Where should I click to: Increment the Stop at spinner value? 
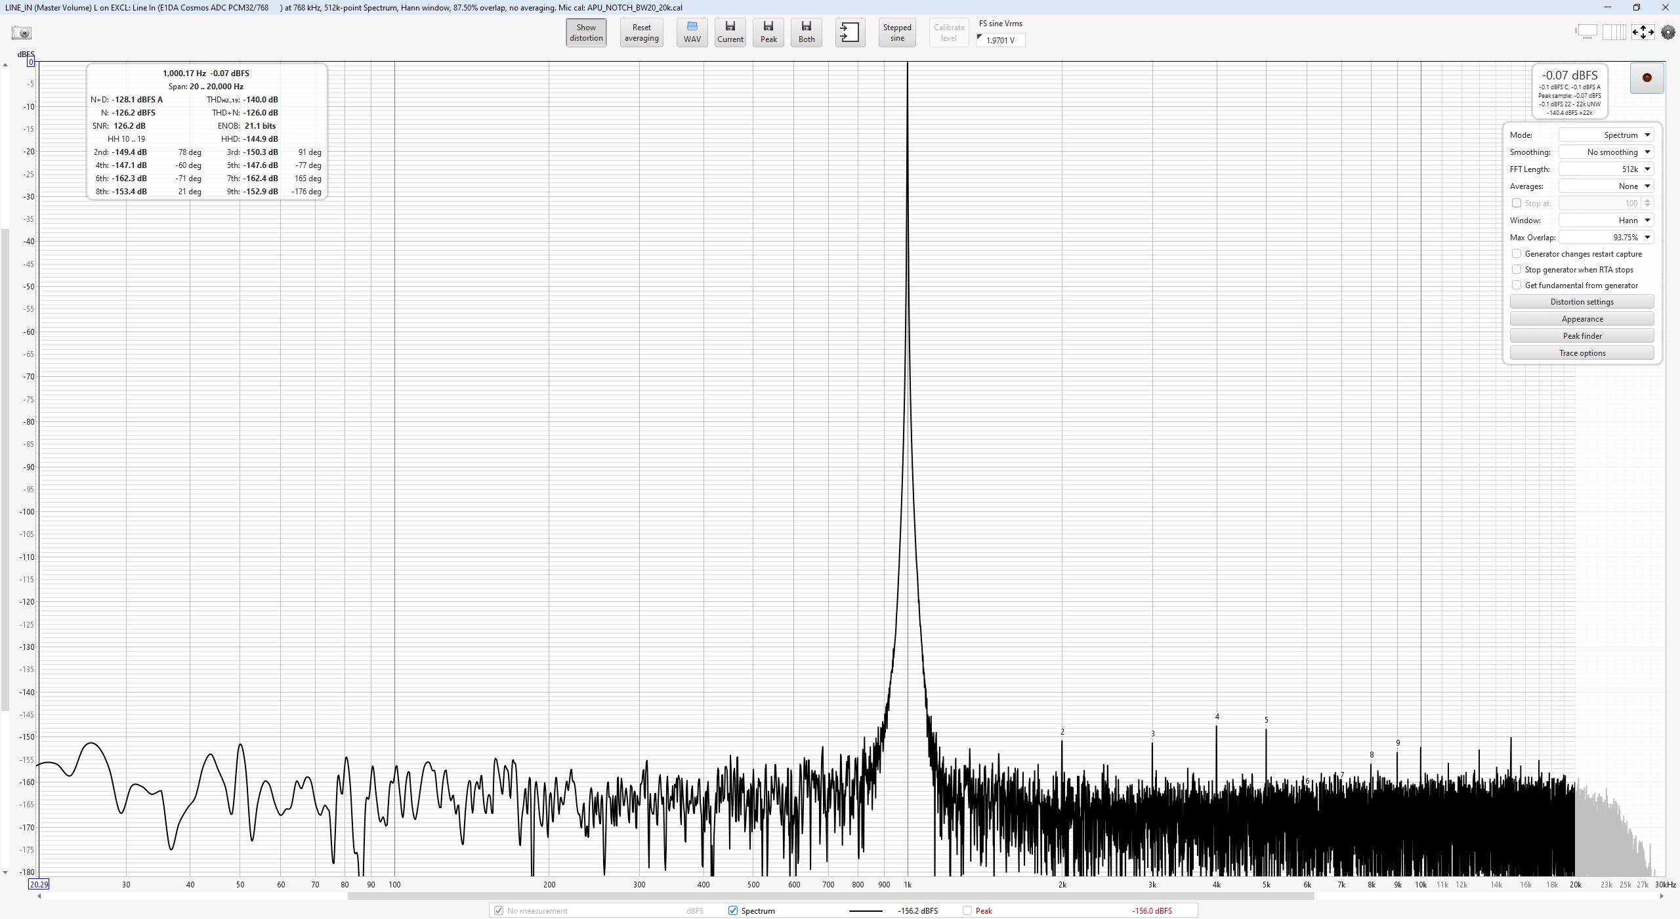(x=1647, y=200)
